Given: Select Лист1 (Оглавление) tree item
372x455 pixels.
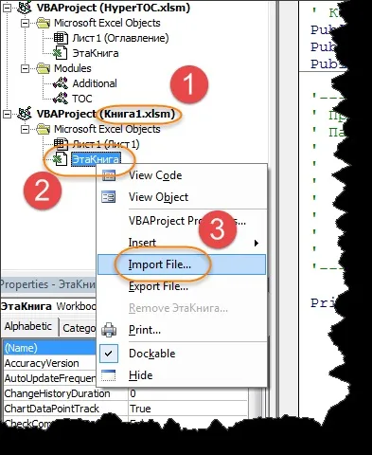Looking at the screenshot, I should [120, 38].
